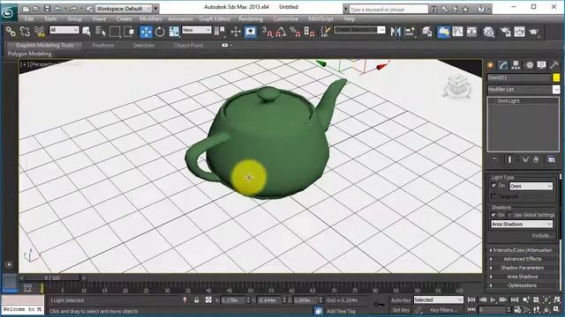Toggle Use Global Settings checkbox
This screenshot has height=317, width=565.
click(509, 215)
